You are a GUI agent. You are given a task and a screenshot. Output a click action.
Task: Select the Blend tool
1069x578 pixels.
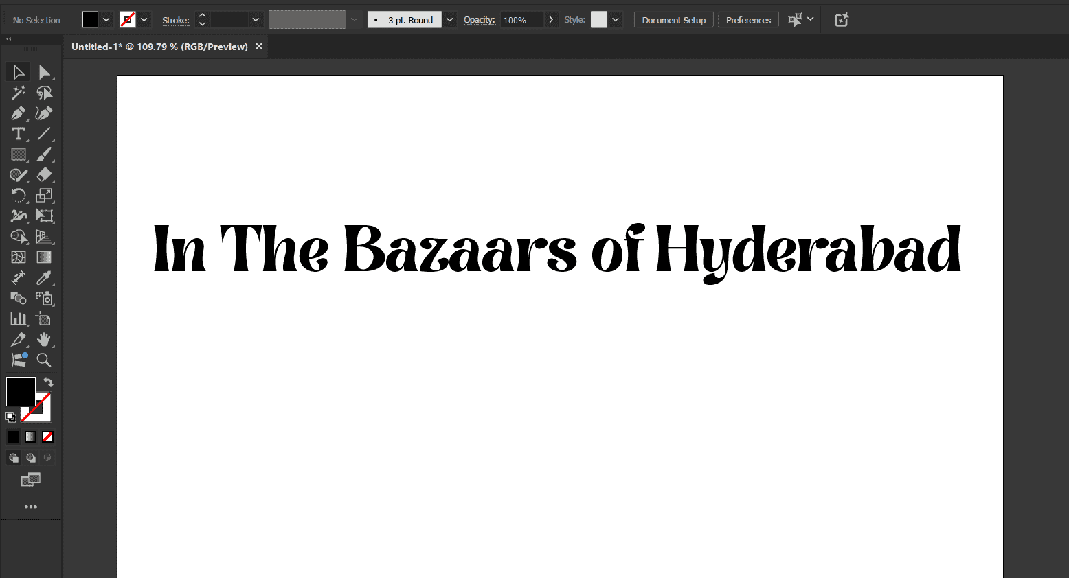coord(19,299)
